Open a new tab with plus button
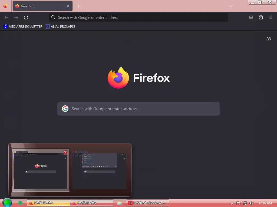This screenshot has width=277, height=207. click(x=78, y=6)
